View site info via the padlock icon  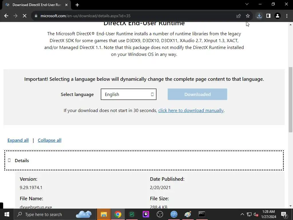36,16
